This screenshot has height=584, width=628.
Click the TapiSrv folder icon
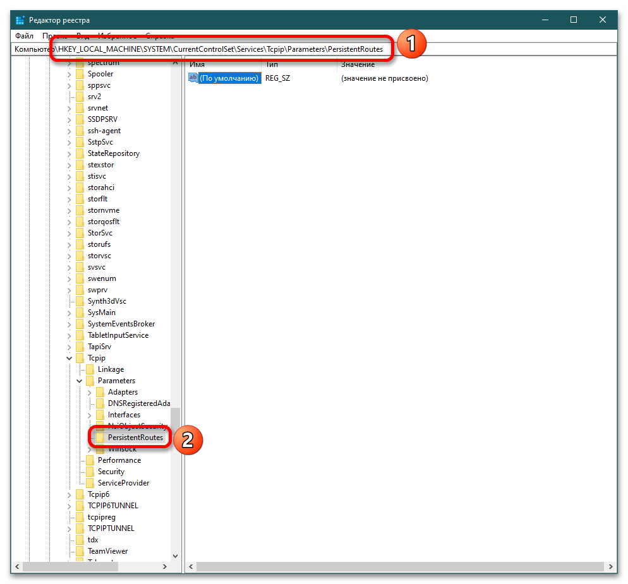tap(80, 347)
